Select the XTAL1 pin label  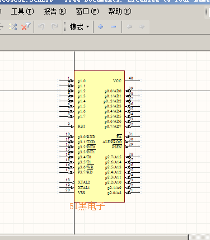click(x=83, y=187)
